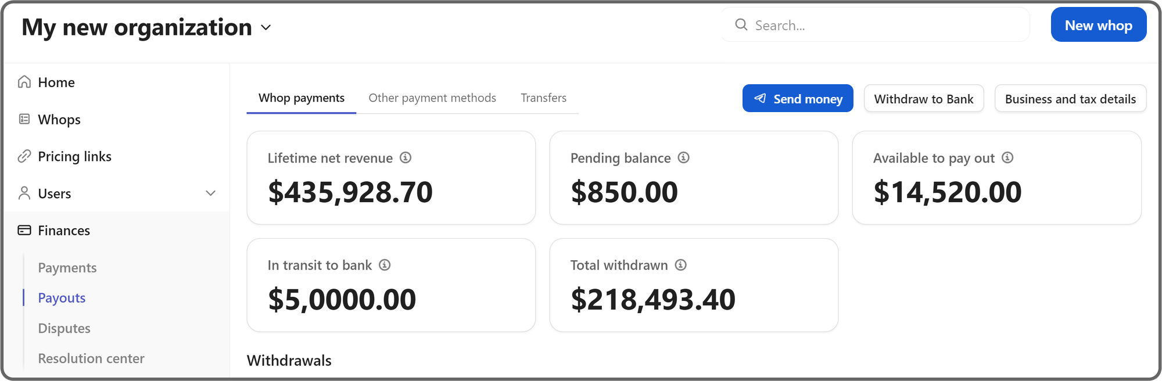Click Withdraw to Bank button

click(923, 99)
